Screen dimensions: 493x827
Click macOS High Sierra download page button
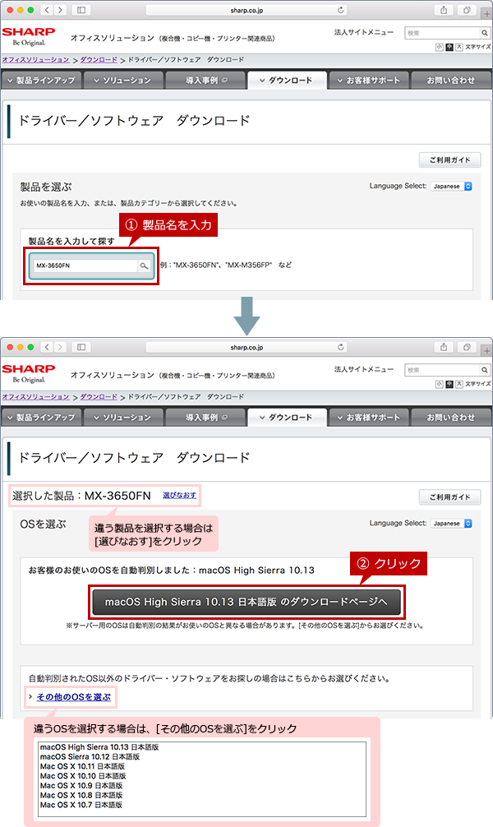click(x=246, y=602)
